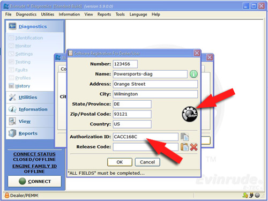This screenshot has height=201, width=268.
Task: Open the Information menu in menu bar
Action: [x=69, y=14]
